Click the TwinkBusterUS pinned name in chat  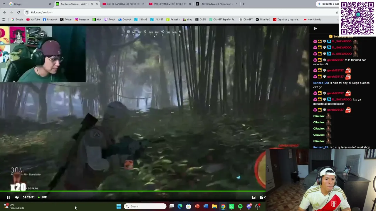pos(343,37)
